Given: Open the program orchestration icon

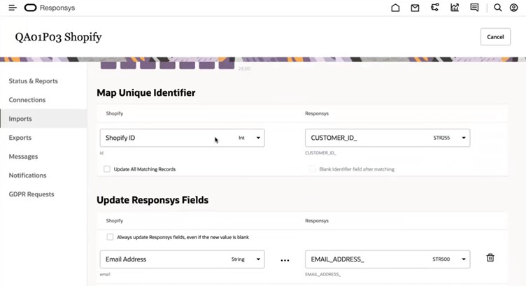Looking at the screenshot, I should point(435,8).
